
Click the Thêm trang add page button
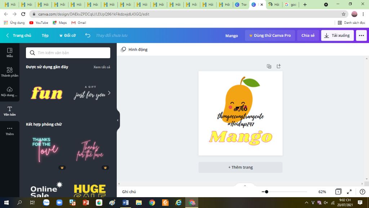click(x=240, y=167)
